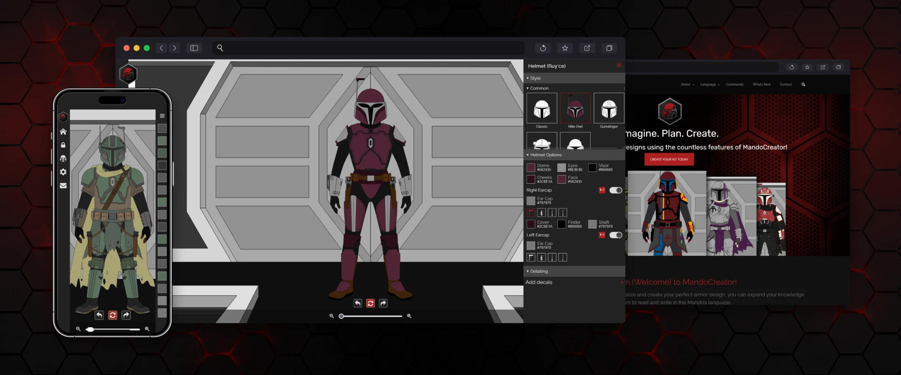
Task: Click the red reset button below the maroon armor
Action: [x=370, y=303]
